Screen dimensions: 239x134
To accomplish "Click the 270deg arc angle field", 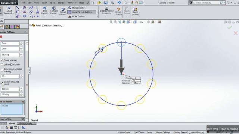I will [x=10, y=95].
